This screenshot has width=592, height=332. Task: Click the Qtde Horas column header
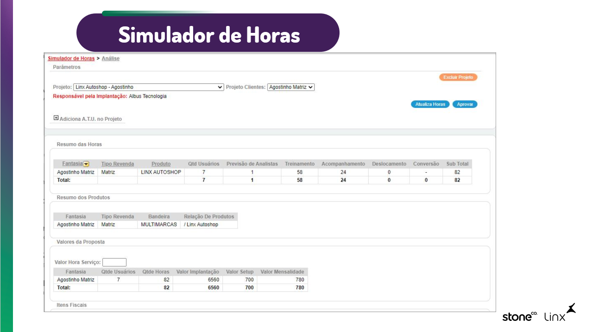(156, 272)
